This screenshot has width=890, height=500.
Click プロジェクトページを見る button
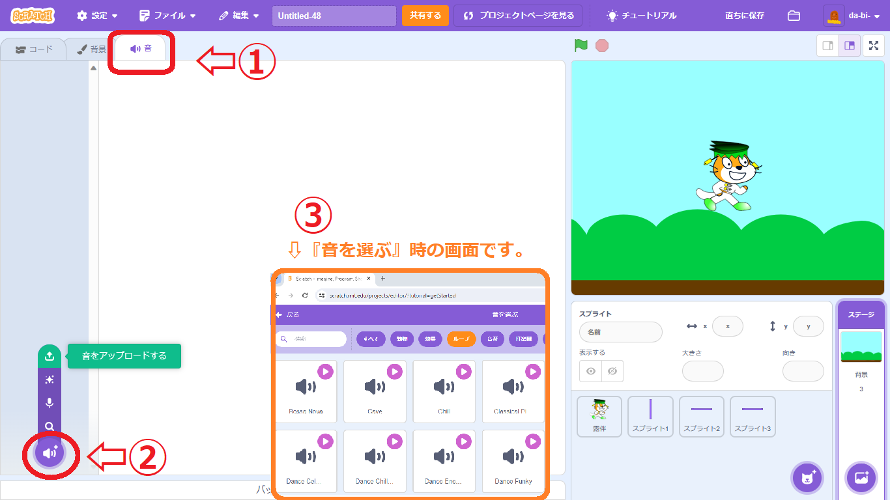519,16
